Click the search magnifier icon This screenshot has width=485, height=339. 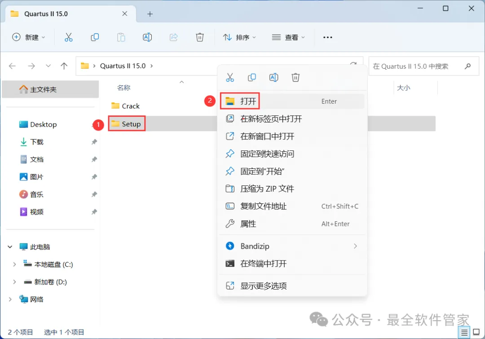pyautogui.click(x=467, y=66)
